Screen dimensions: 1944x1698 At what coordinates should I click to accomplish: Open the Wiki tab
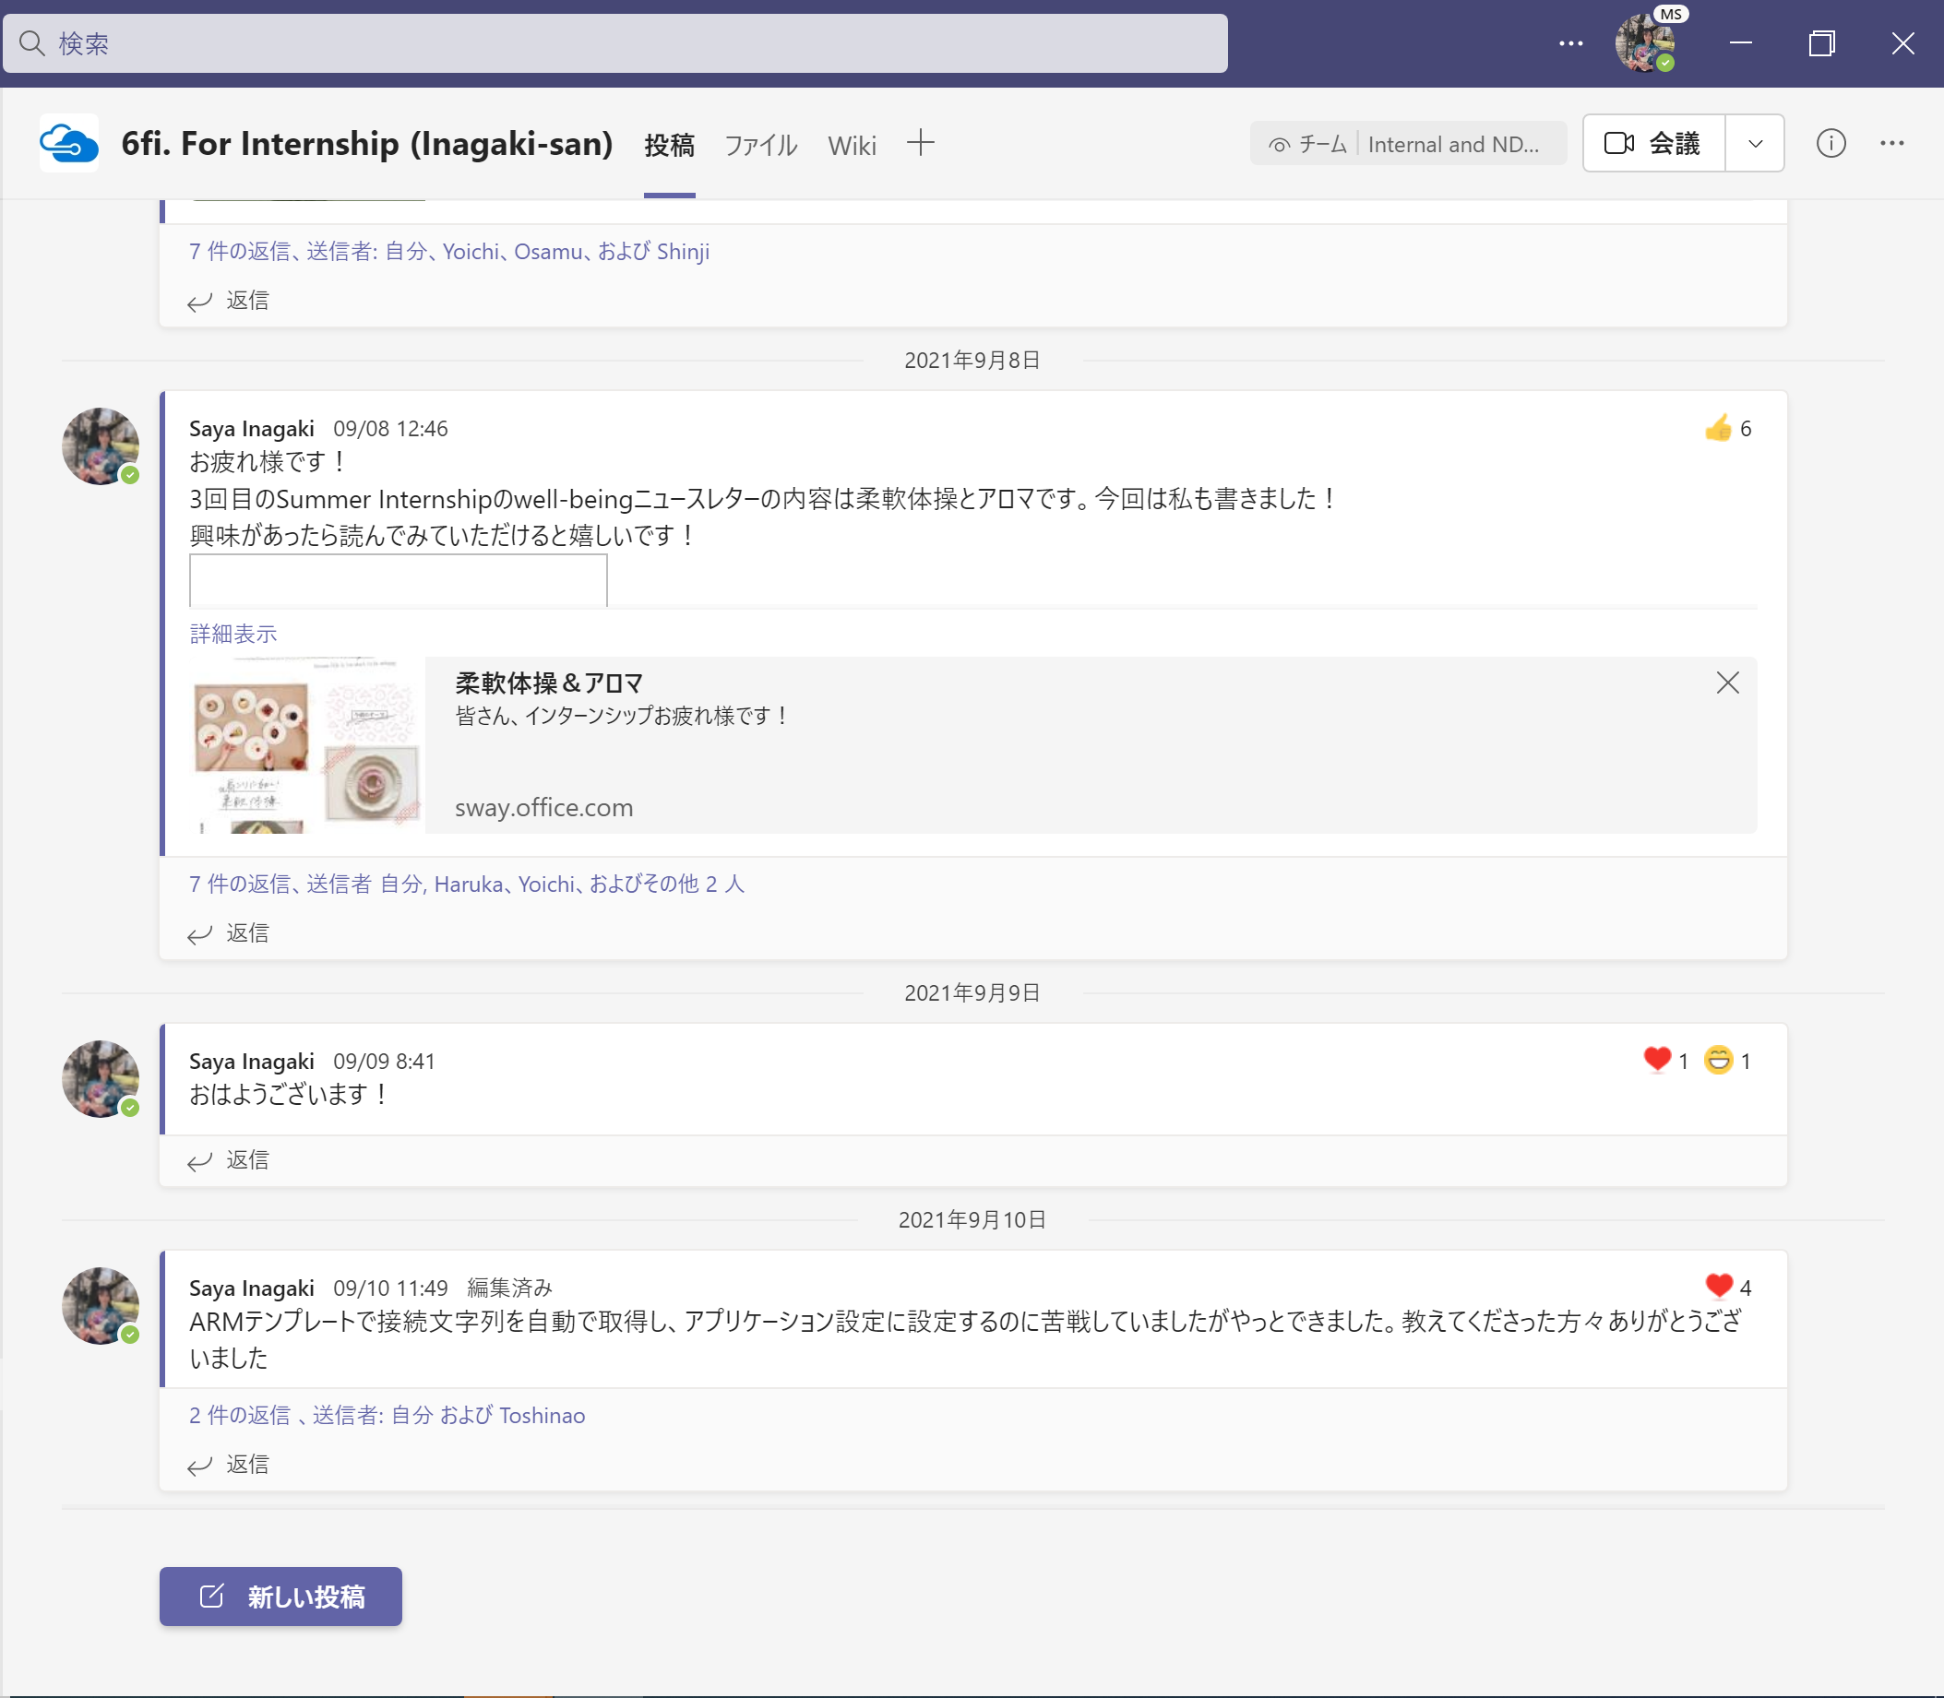pyautogui.click(x=852, y=146)
